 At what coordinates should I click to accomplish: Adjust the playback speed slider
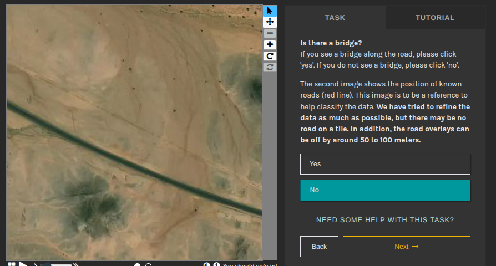click(x=61, y=265)
